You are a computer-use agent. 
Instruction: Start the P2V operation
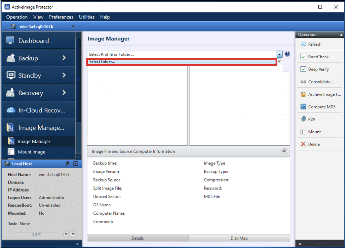click(x=320, y=119)
